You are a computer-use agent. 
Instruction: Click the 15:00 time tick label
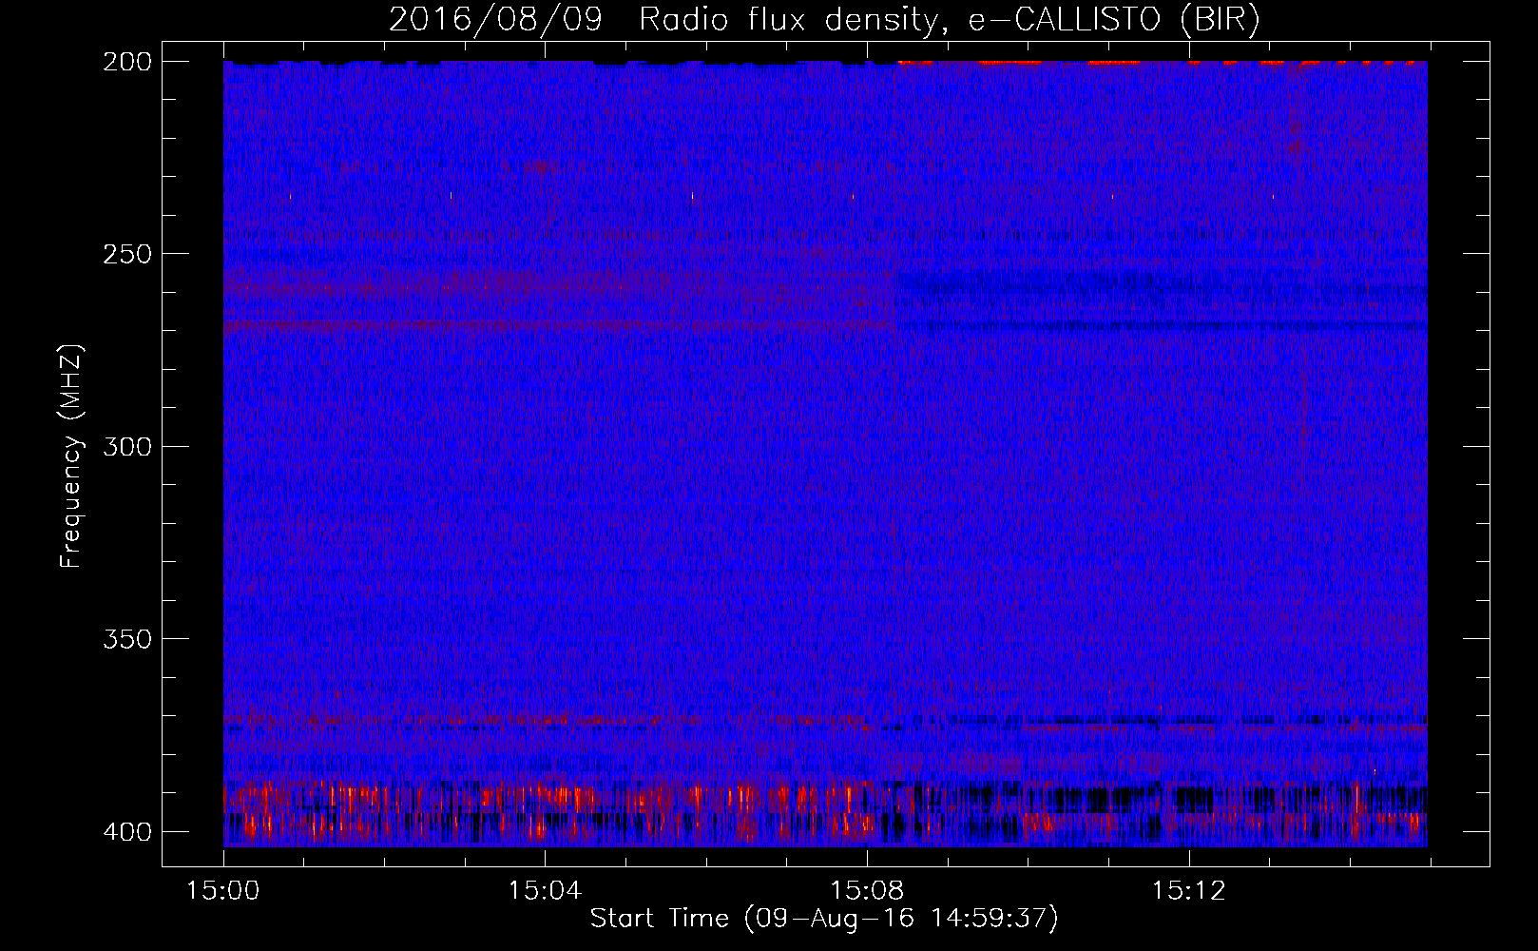[x=223, y=891]
